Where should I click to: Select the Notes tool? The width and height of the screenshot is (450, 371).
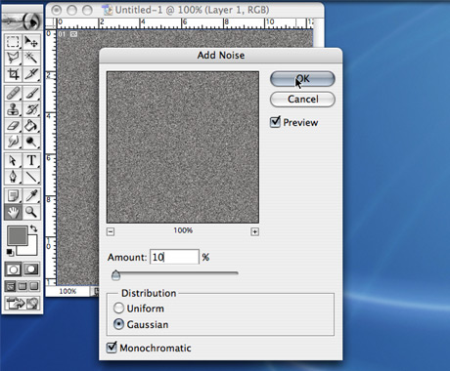point(14,196)
